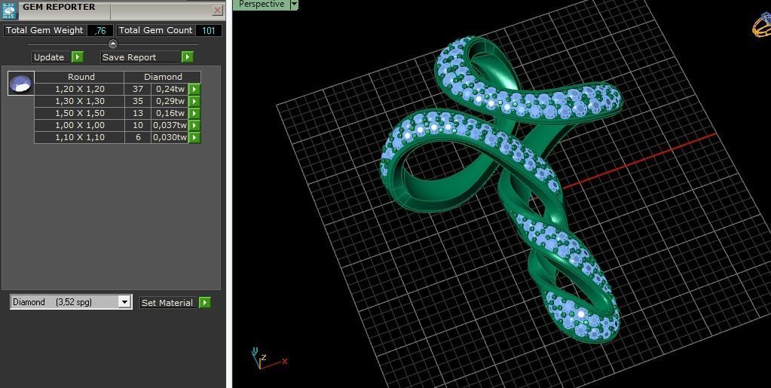Viewport: 771px width, 388px height.
Task: Click the XYZ axis indicator icon
Action: pos(268,359)
